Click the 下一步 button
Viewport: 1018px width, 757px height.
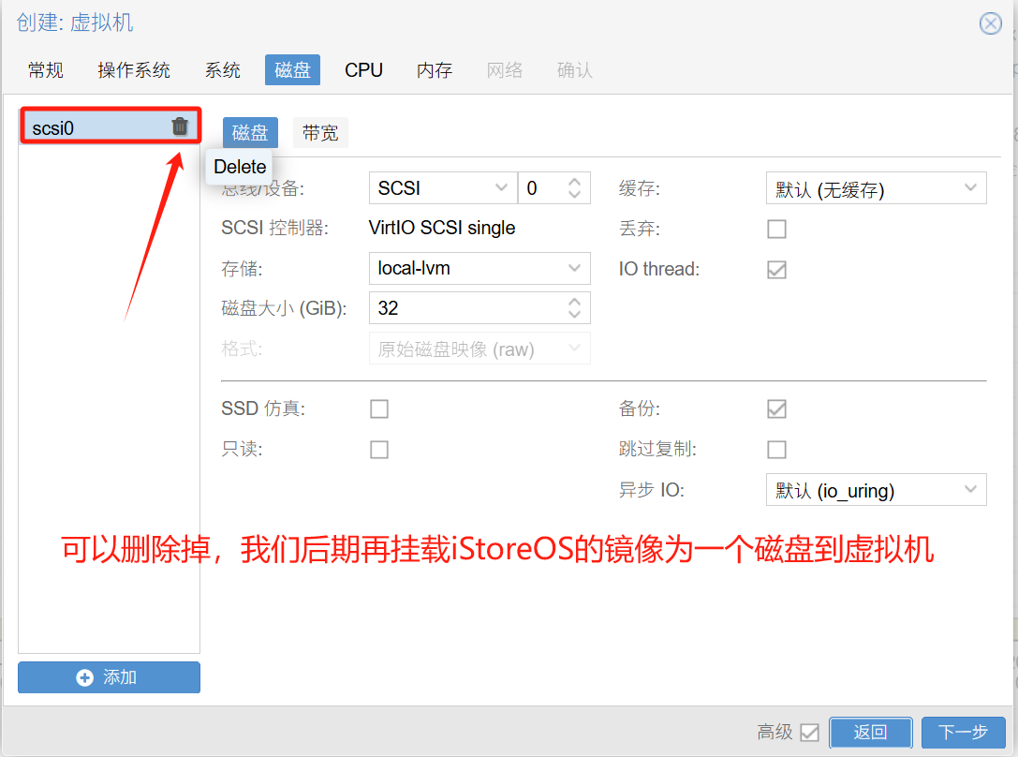(x=964, y=733)
